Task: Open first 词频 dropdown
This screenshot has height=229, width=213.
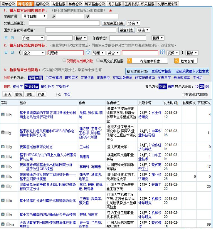Action: 98,53
